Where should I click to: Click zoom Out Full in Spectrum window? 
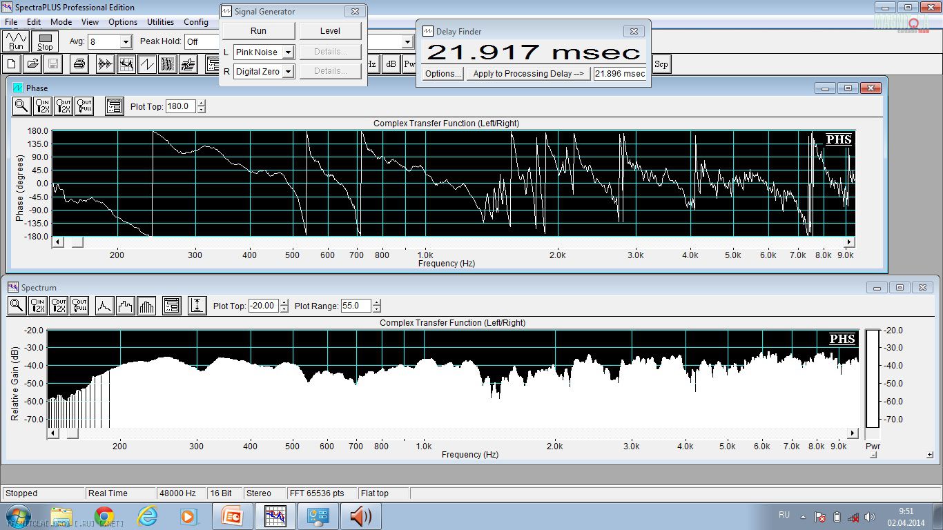click(79, 306)
